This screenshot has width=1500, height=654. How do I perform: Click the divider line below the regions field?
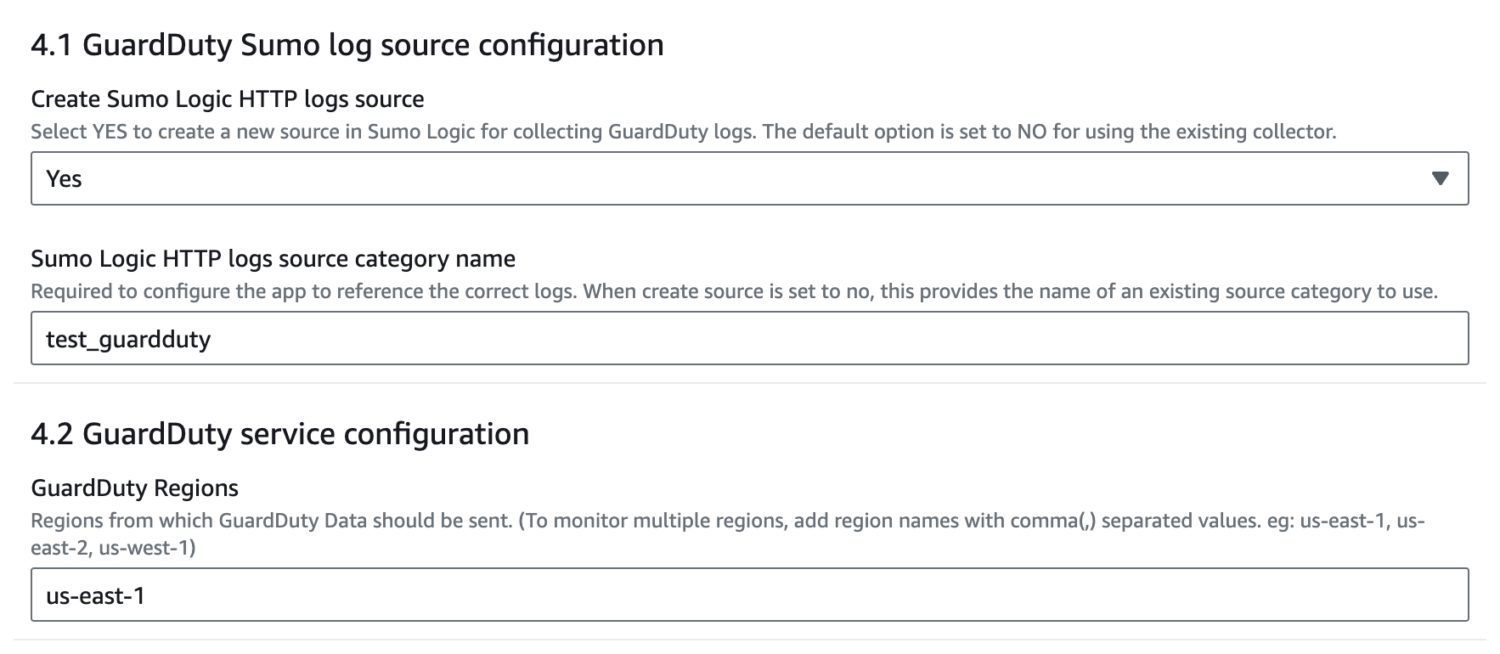749,640
